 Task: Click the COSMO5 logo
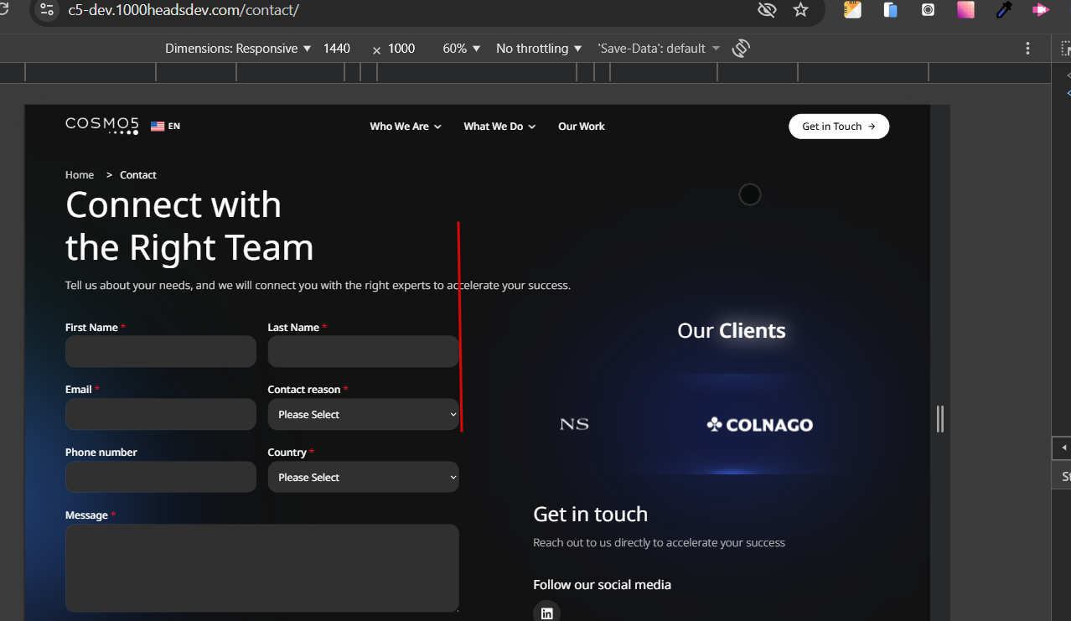pyautogui.click(x=102, y=126)
